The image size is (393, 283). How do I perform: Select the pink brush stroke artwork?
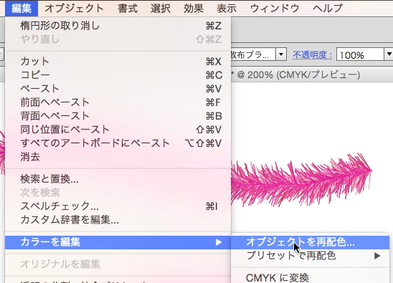pyautogui.click(x=301, y=181)
